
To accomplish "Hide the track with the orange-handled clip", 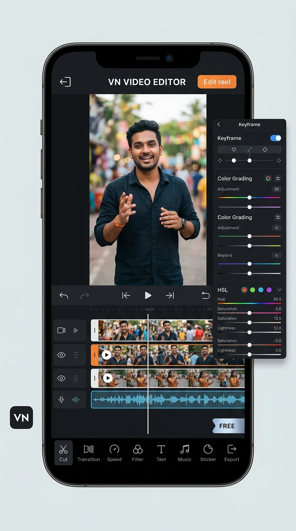I will tap(62, 355).
